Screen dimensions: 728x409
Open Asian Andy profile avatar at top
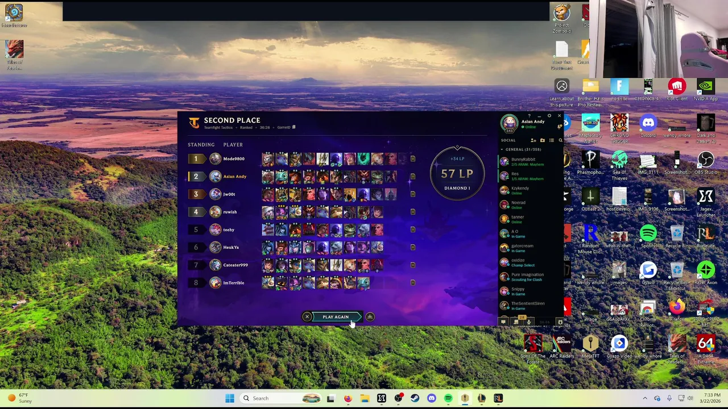[x=509, y=122]
